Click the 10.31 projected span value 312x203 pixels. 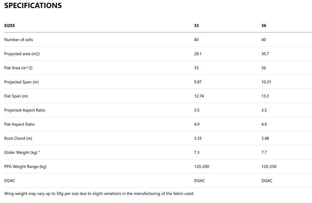[266, 82]
